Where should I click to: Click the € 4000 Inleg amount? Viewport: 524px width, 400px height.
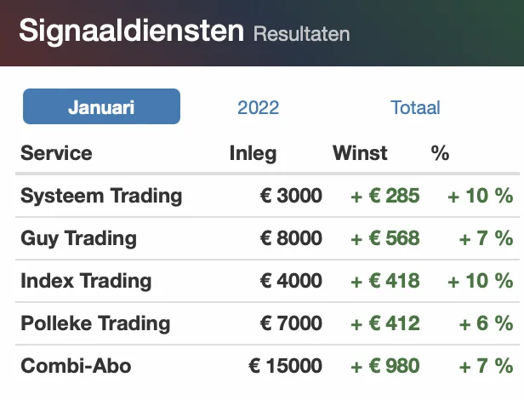291,281
